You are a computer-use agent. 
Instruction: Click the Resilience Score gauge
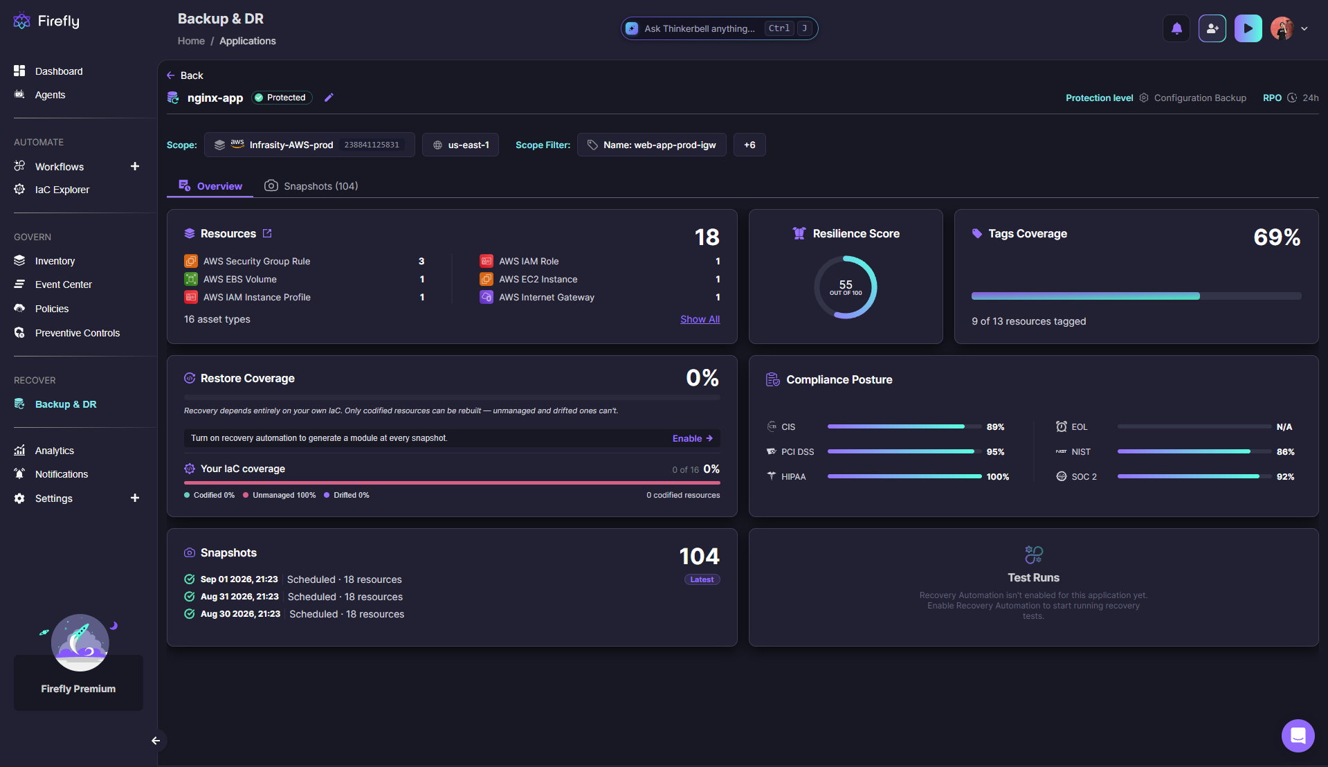point(846,287)
